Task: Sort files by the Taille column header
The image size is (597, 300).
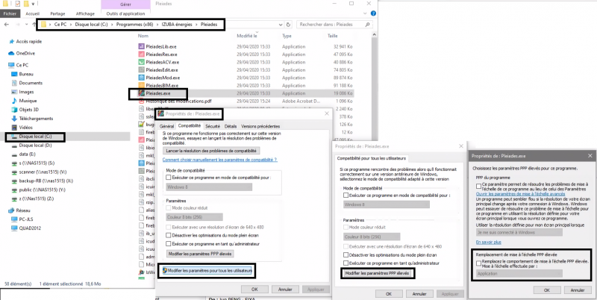Action: coord(333,36)
